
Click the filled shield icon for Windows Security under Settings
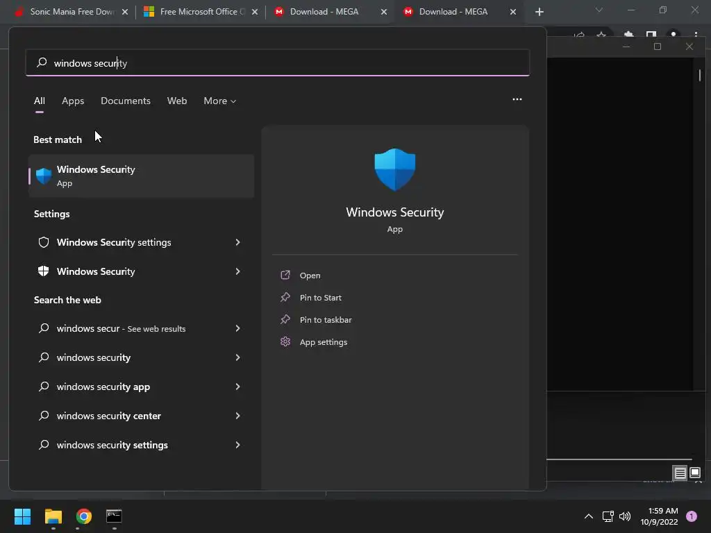pyautogui.click(x=44, y=271)
